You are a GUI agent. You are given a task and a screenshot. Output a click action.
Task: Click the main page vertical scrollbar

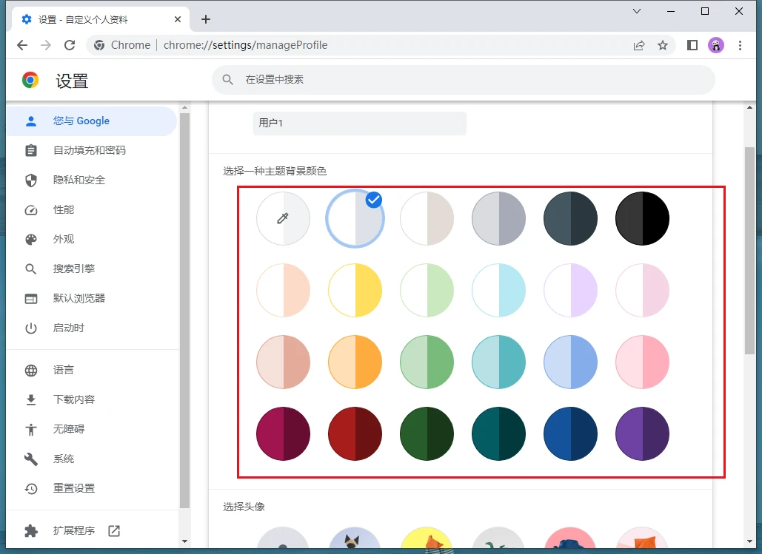[x=750, y=251]
